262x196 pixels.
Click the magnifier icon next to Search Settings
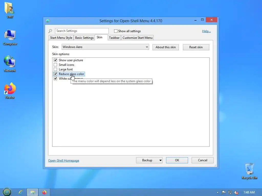tap(50, 31)
